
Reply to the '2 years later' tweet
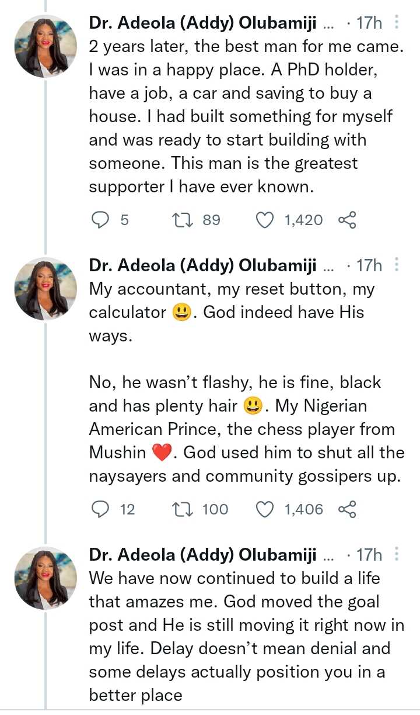tap(102, 220)
